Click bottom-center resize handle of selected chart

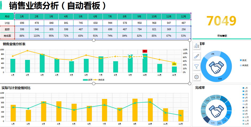click(x=94, y=84)
